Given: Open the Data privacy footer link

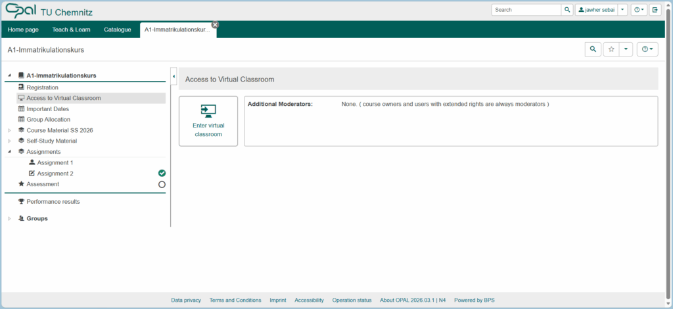Looking at the screenshot, I should [186, 300].
